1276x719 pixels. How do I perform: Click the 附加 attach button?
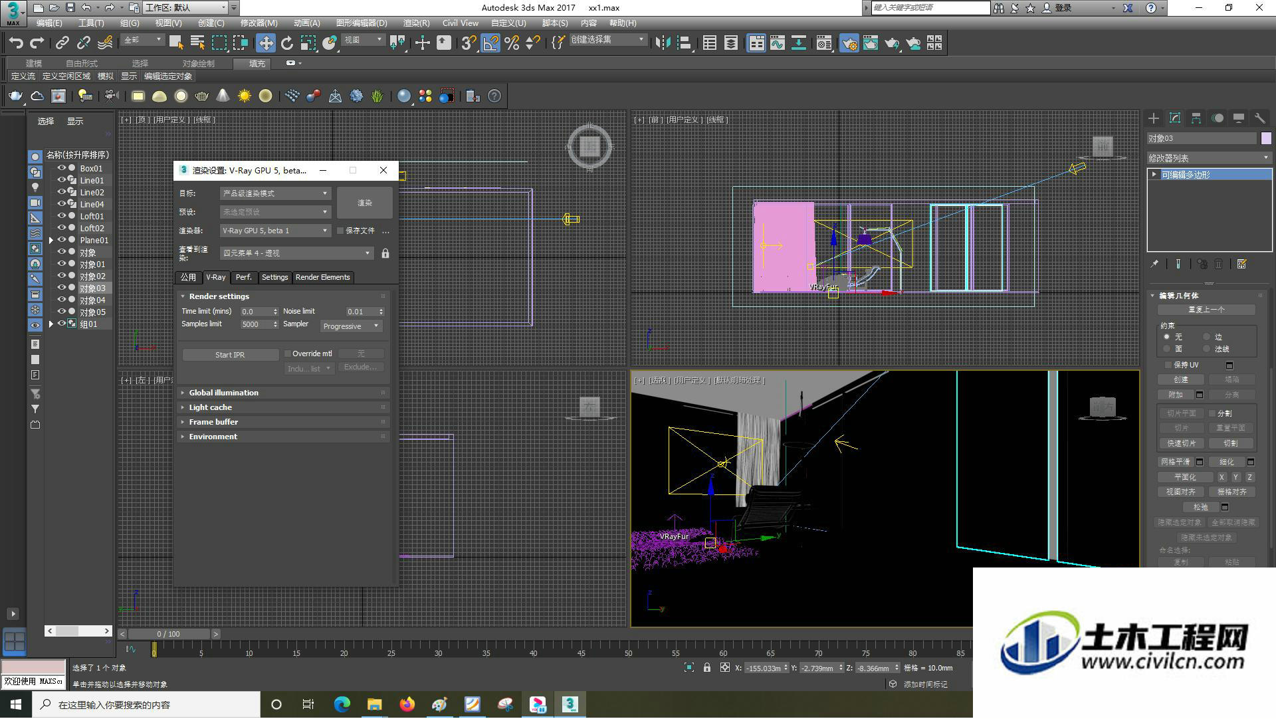pyautogui.click(x=1176, y=395)
